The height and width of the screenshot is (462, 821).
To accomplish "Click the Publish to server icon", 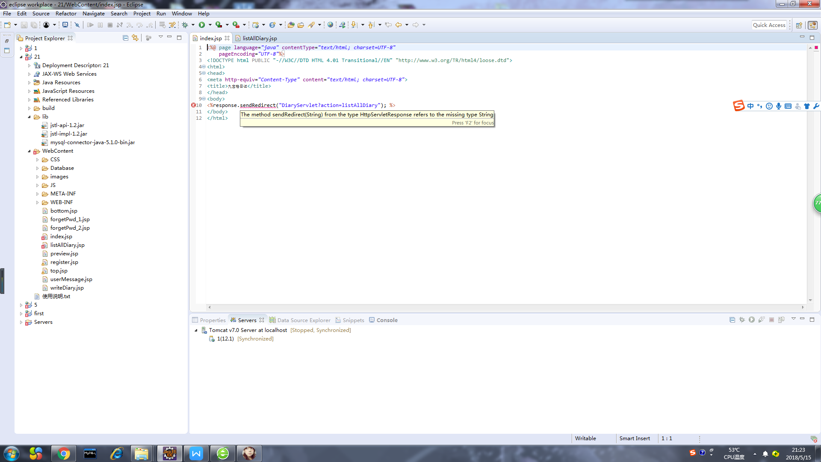I will pos(781,320).
